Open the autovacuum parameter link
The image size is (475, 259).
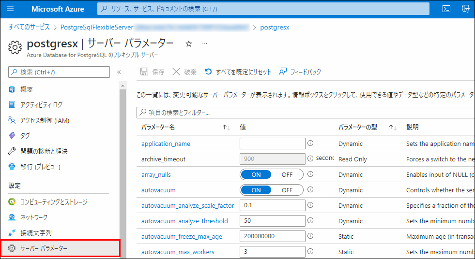(x=158, y=190)
